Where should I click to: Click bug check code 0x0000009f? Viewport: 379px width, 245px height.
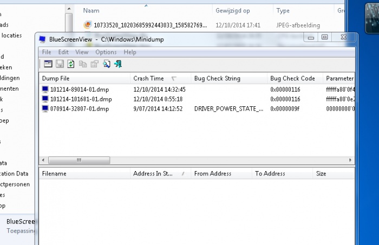285,108
